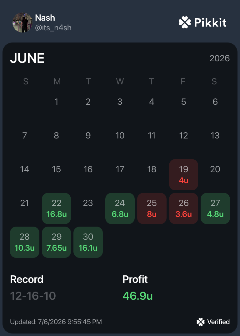Screen dimensions: 240x336
Task: Click the Verified clover badge icon
Action: (x=200, y=322)
